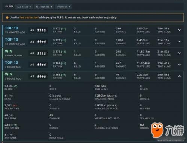Click the Road Kills stat
The image size is (187, 143).
pos(56,136)
